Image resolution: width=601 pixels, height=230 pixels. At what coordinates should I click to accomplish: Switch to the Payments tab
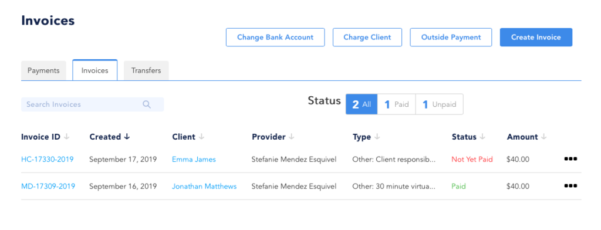click(x=43, y=71)
